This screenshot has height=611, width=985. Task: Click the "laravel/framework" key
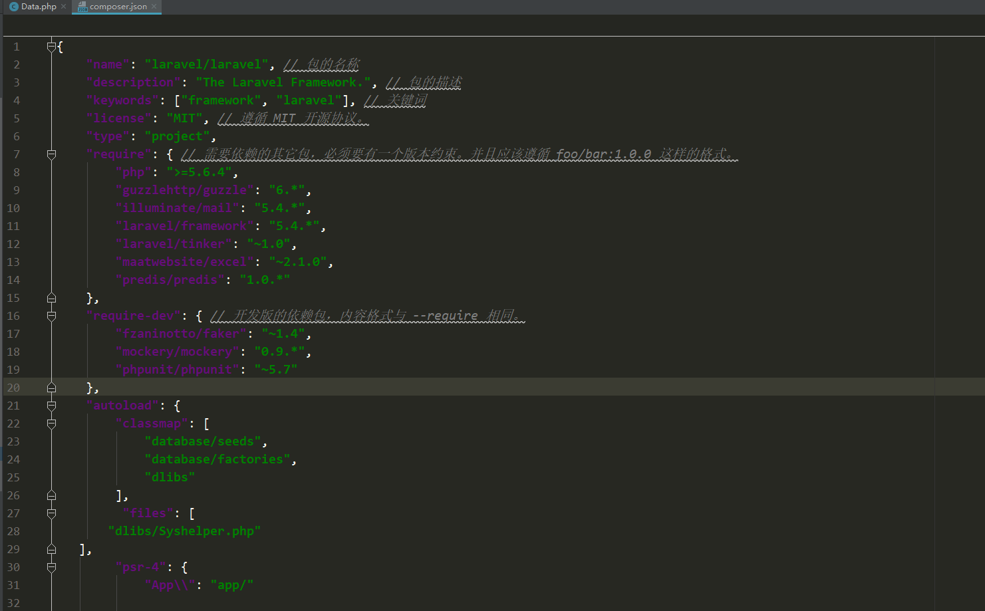(184, 226)
